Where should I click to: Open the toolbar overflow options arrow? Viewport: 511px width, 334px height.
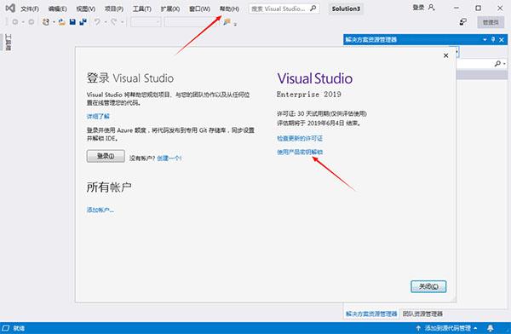coord(235,24)
